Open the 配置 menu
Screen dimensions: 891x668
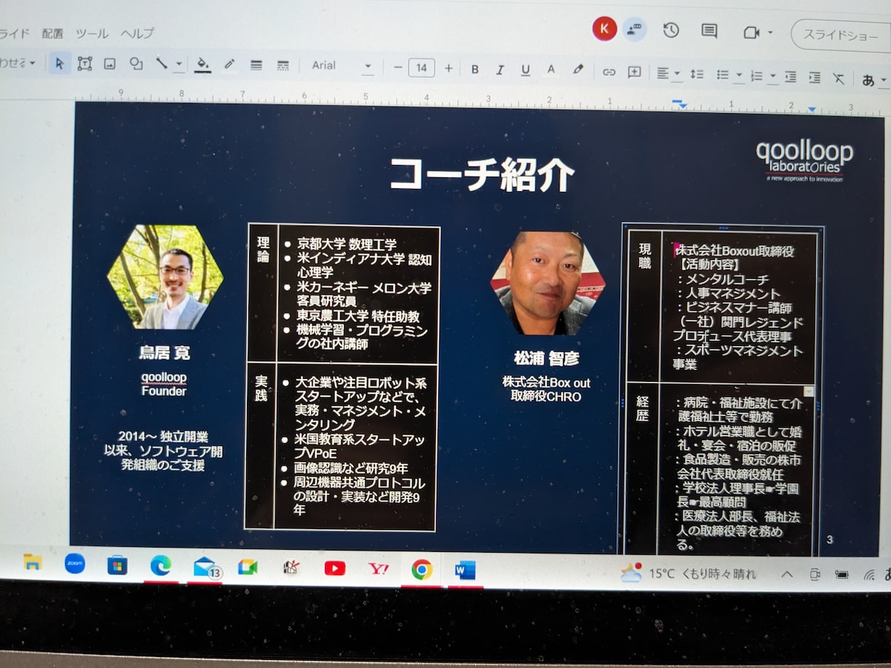pos(53,33)
